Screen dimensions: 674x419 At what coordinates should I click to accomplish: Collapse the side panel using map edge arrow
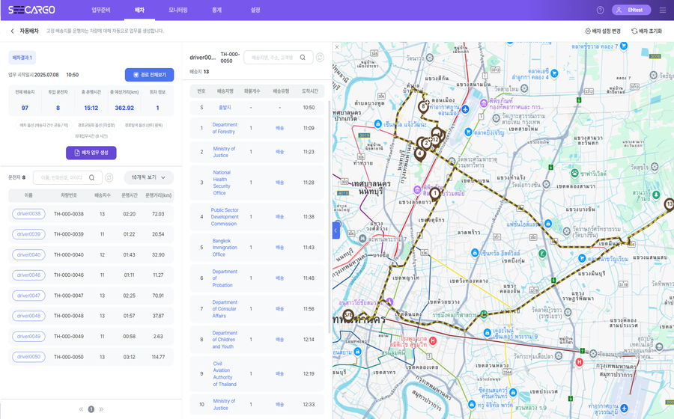click(336, 231)
